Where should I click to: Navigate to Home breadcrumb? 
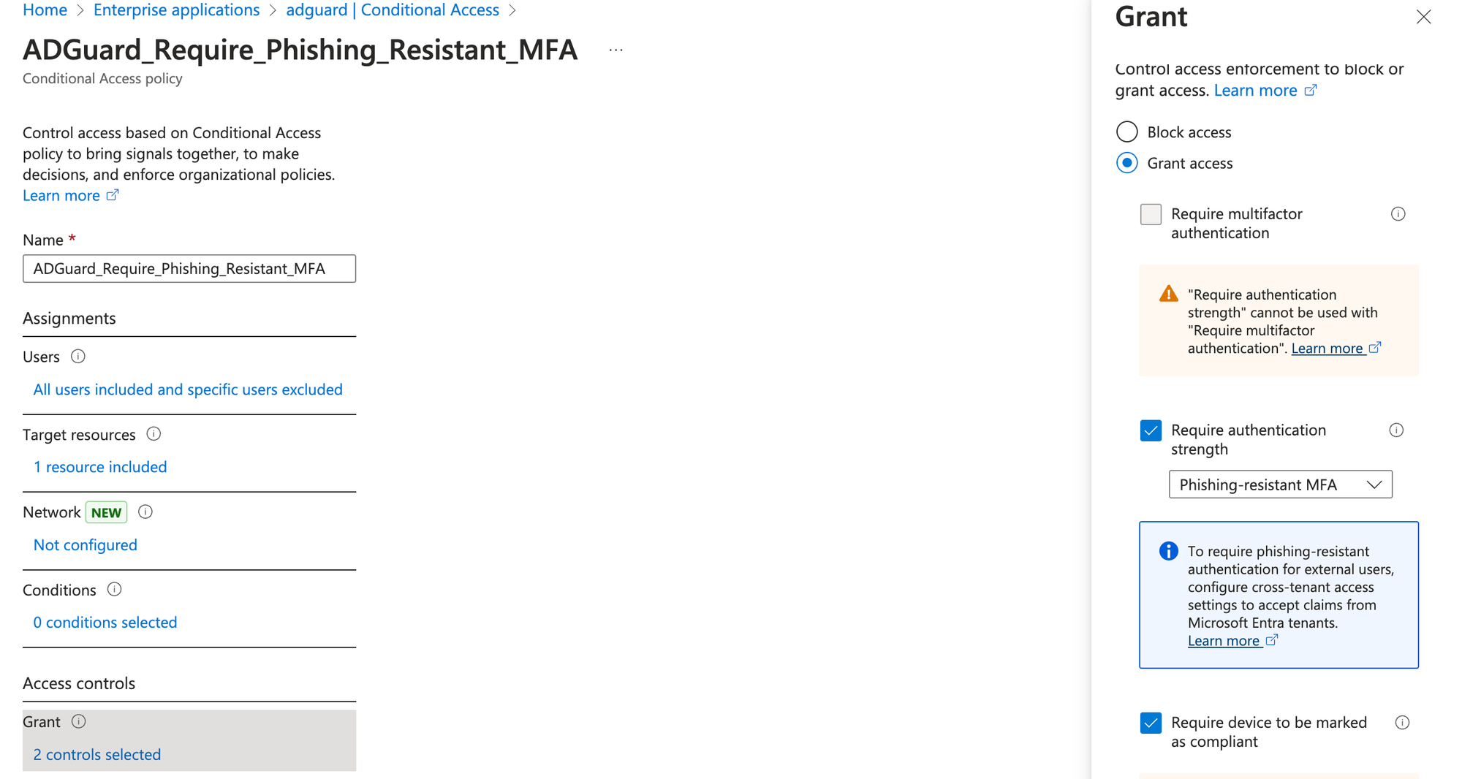click(45, 10)
